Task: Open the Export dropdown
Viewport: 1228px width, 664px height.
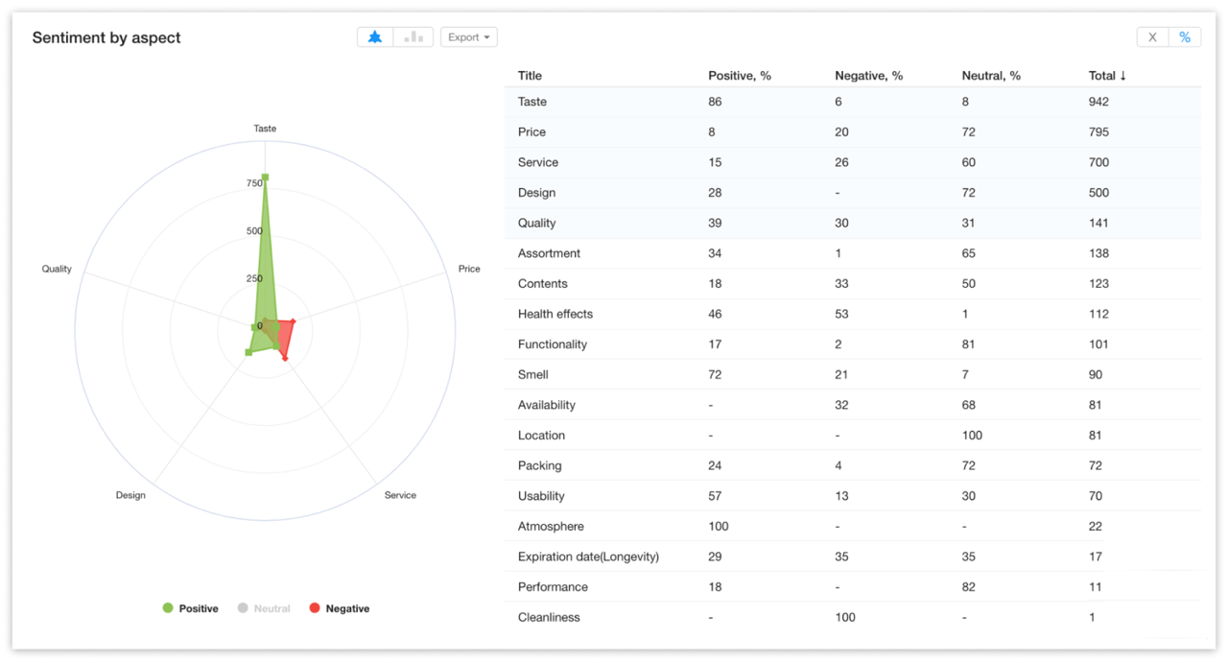Action: [x=468, y=36]
